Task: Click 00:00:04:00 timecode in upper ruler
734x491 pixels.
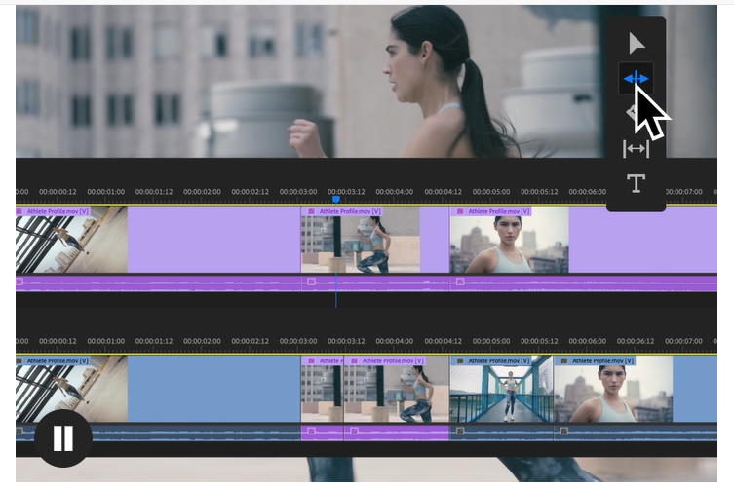Action: (394, 192)
